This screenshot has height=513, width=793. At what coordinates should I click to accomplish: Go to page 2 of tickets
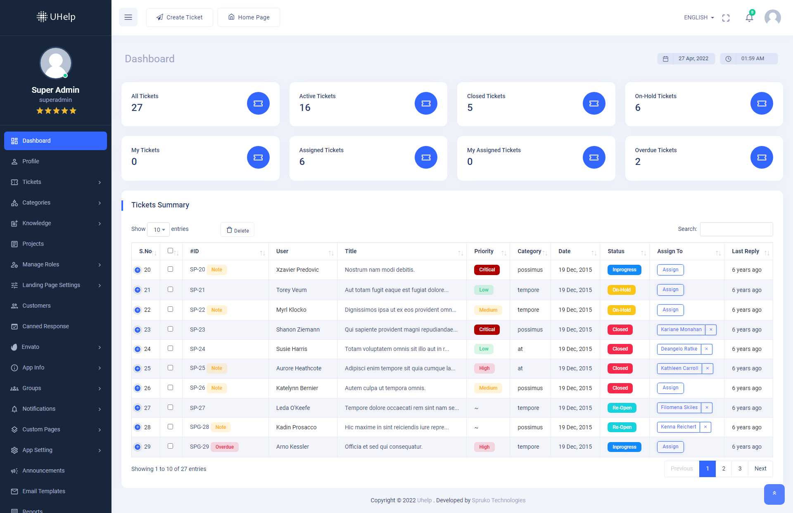pos(724,468)
